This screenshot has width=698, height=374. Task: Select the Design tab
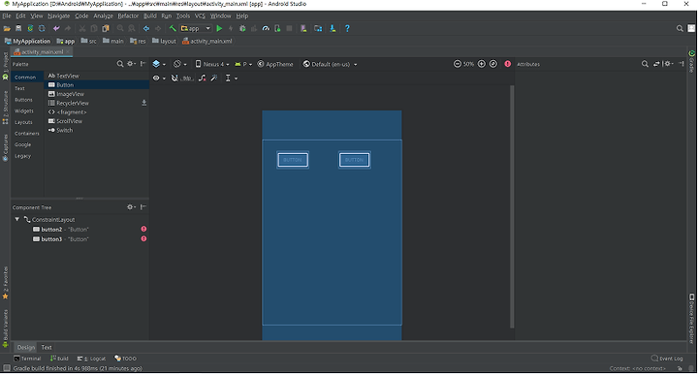(26, 347)
